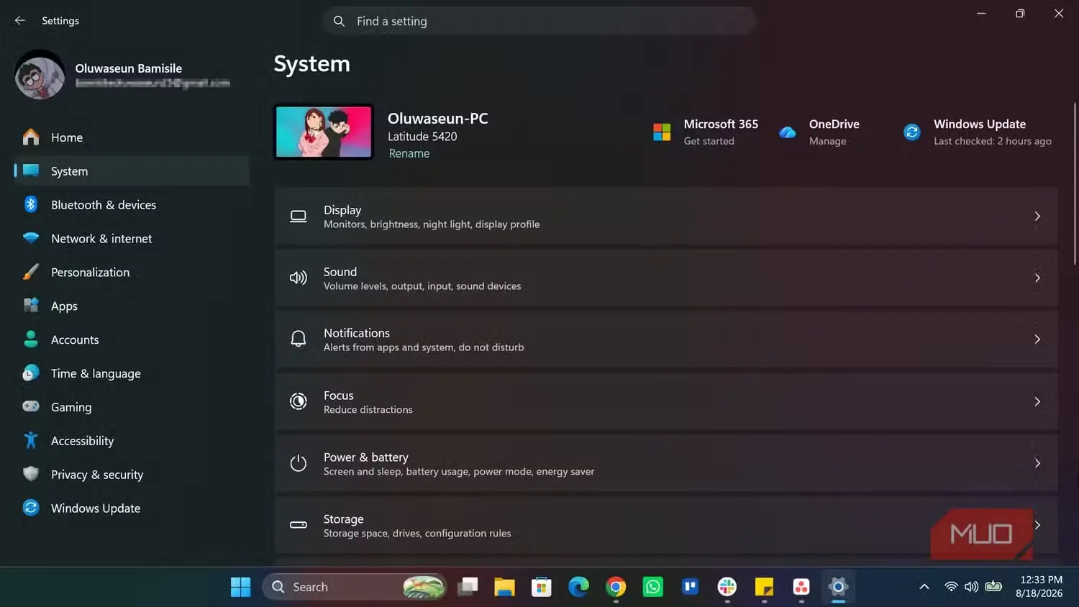Click the Privacy & security shield icon
The height and width of the screenshot is (607, 1079).
coord(31,474)
